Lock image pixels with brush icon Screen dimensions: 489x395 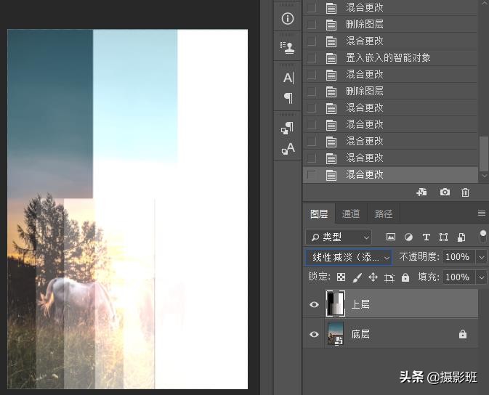click(357, 277)
